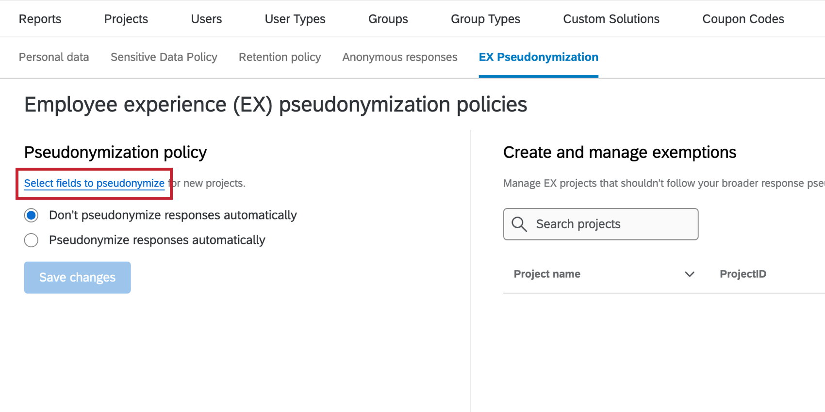This screenshot has height=412, width=825.
Task: Open the Users admin page
Action: (x=206, y=19)
